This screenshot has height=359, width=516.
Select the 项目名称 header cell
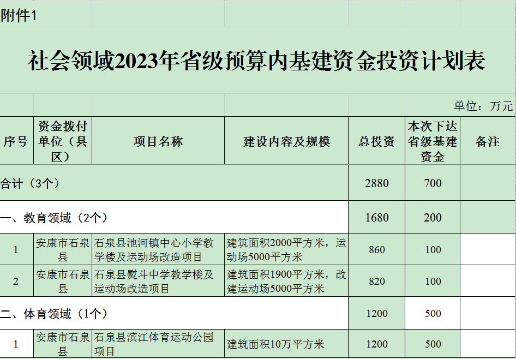tap(158, 141)
